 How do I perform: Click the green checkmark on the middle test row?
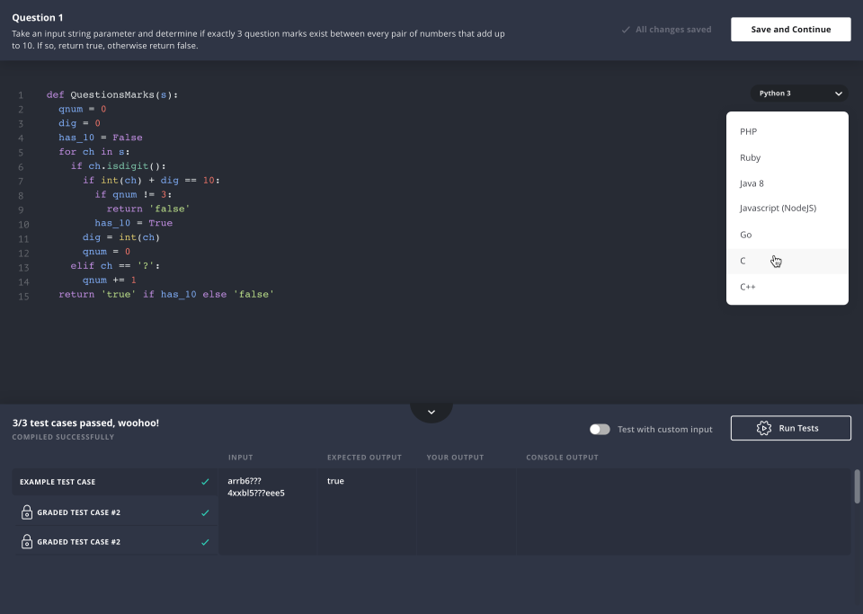205,512
